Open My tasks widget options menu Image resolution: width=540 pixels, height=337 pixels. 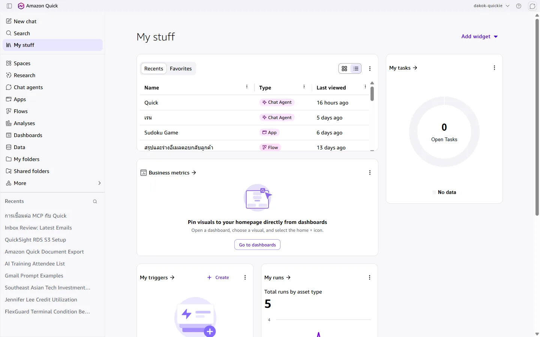[494, 68]
